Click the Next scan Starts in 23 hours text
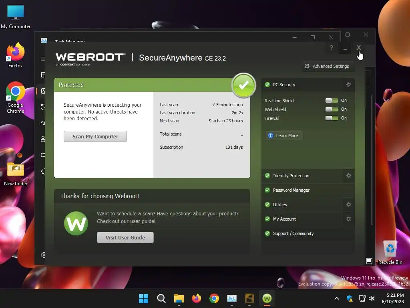The height and width of the screenshot is (308, 410). tap(225, 121)
